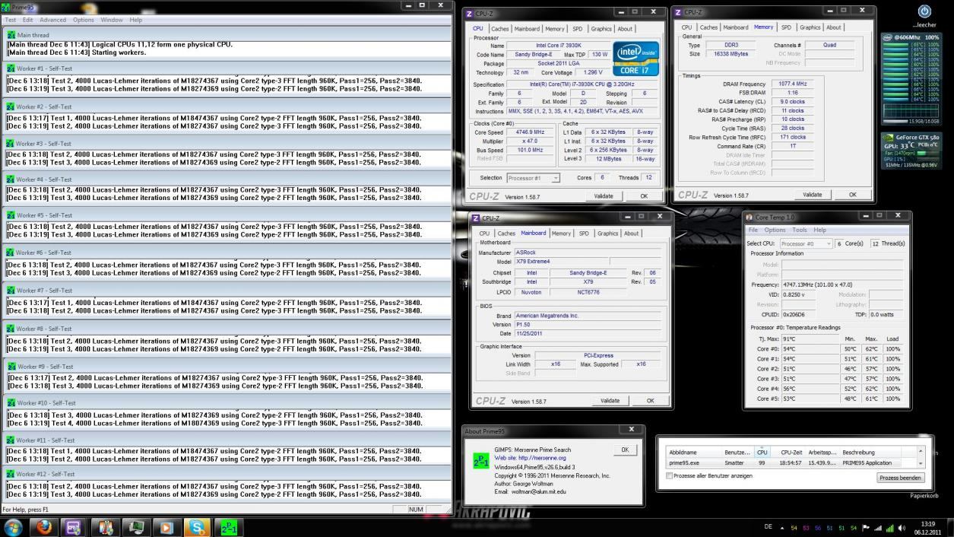954x537 pixels.
Task: Click the Worker #12 Self-Test window icon
Action: pos(10,474)
